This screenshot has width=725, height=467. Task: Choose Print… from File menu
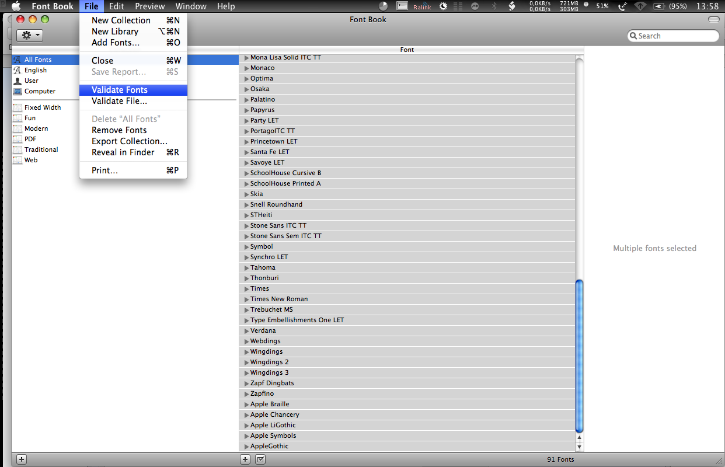133,170
